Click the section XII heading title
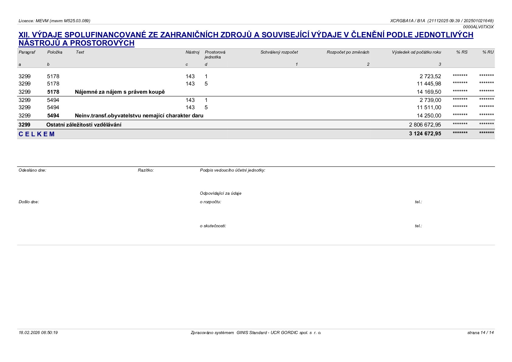 pyautogui.click(x=246, y=39)
